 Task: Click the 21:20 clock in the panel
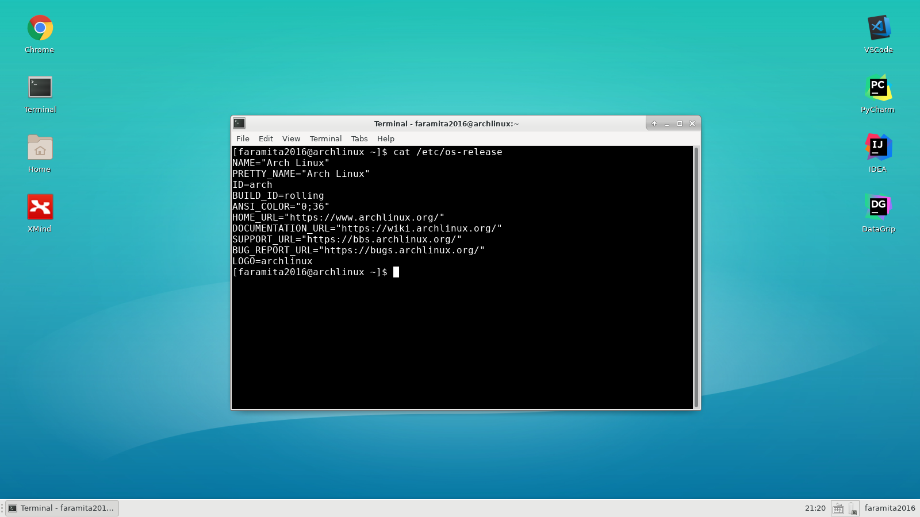(815, 508)
